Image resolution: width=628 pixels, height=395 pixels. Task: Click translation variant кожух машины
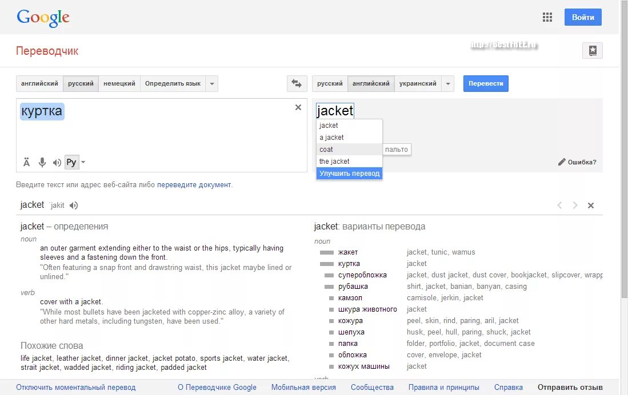click(x=363, y=366)
